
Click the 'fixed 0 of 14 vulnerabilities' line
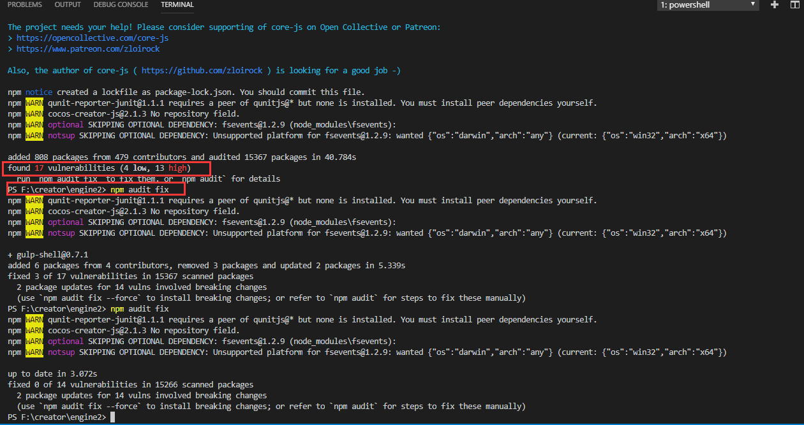130,385
